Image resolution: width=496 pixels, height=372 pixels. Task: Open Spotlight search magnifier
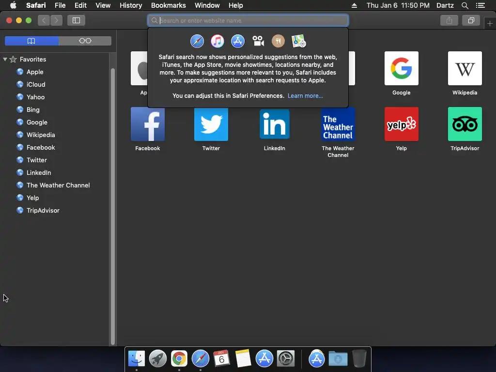465,5
